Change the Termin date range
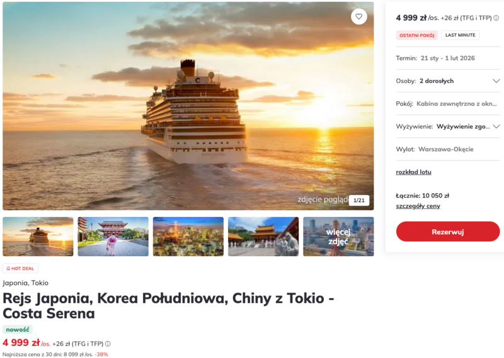The image size is (504, 358). point(447,59)
